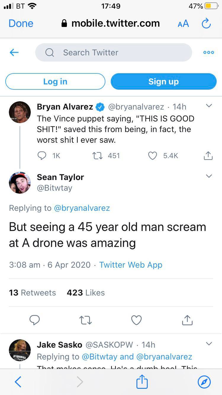Retweet Sean Taylor's reply

[86, 320]
